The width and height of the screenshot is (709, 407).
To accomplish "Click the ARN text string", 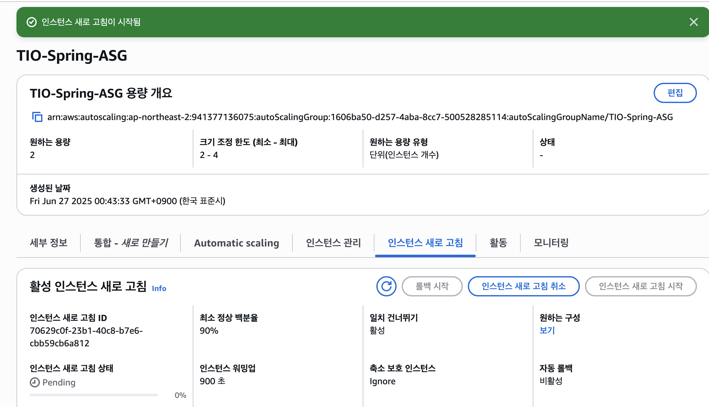I will pyautogui.click(x=360, y=117).
